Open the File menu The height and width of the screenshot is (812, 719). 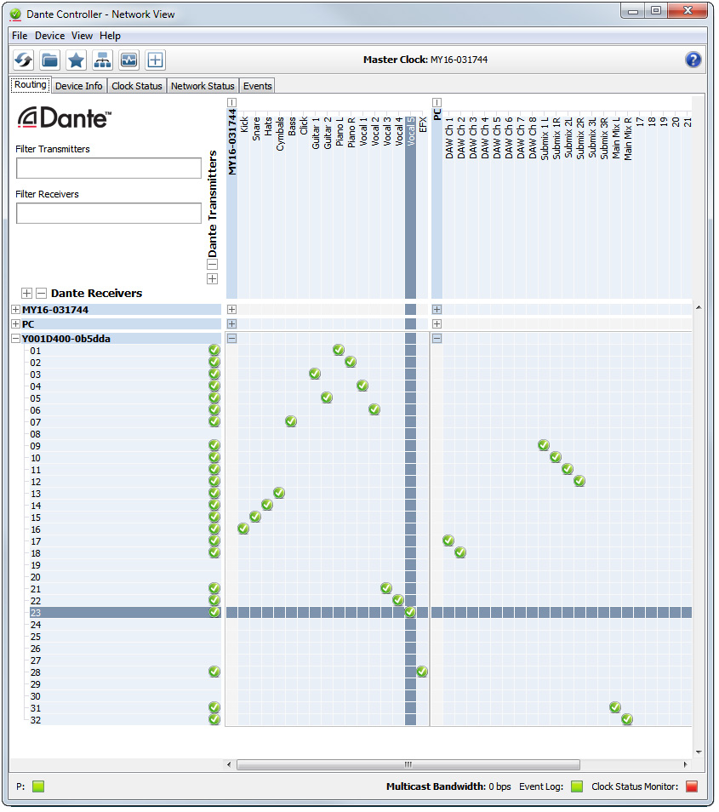coord(20,36)
